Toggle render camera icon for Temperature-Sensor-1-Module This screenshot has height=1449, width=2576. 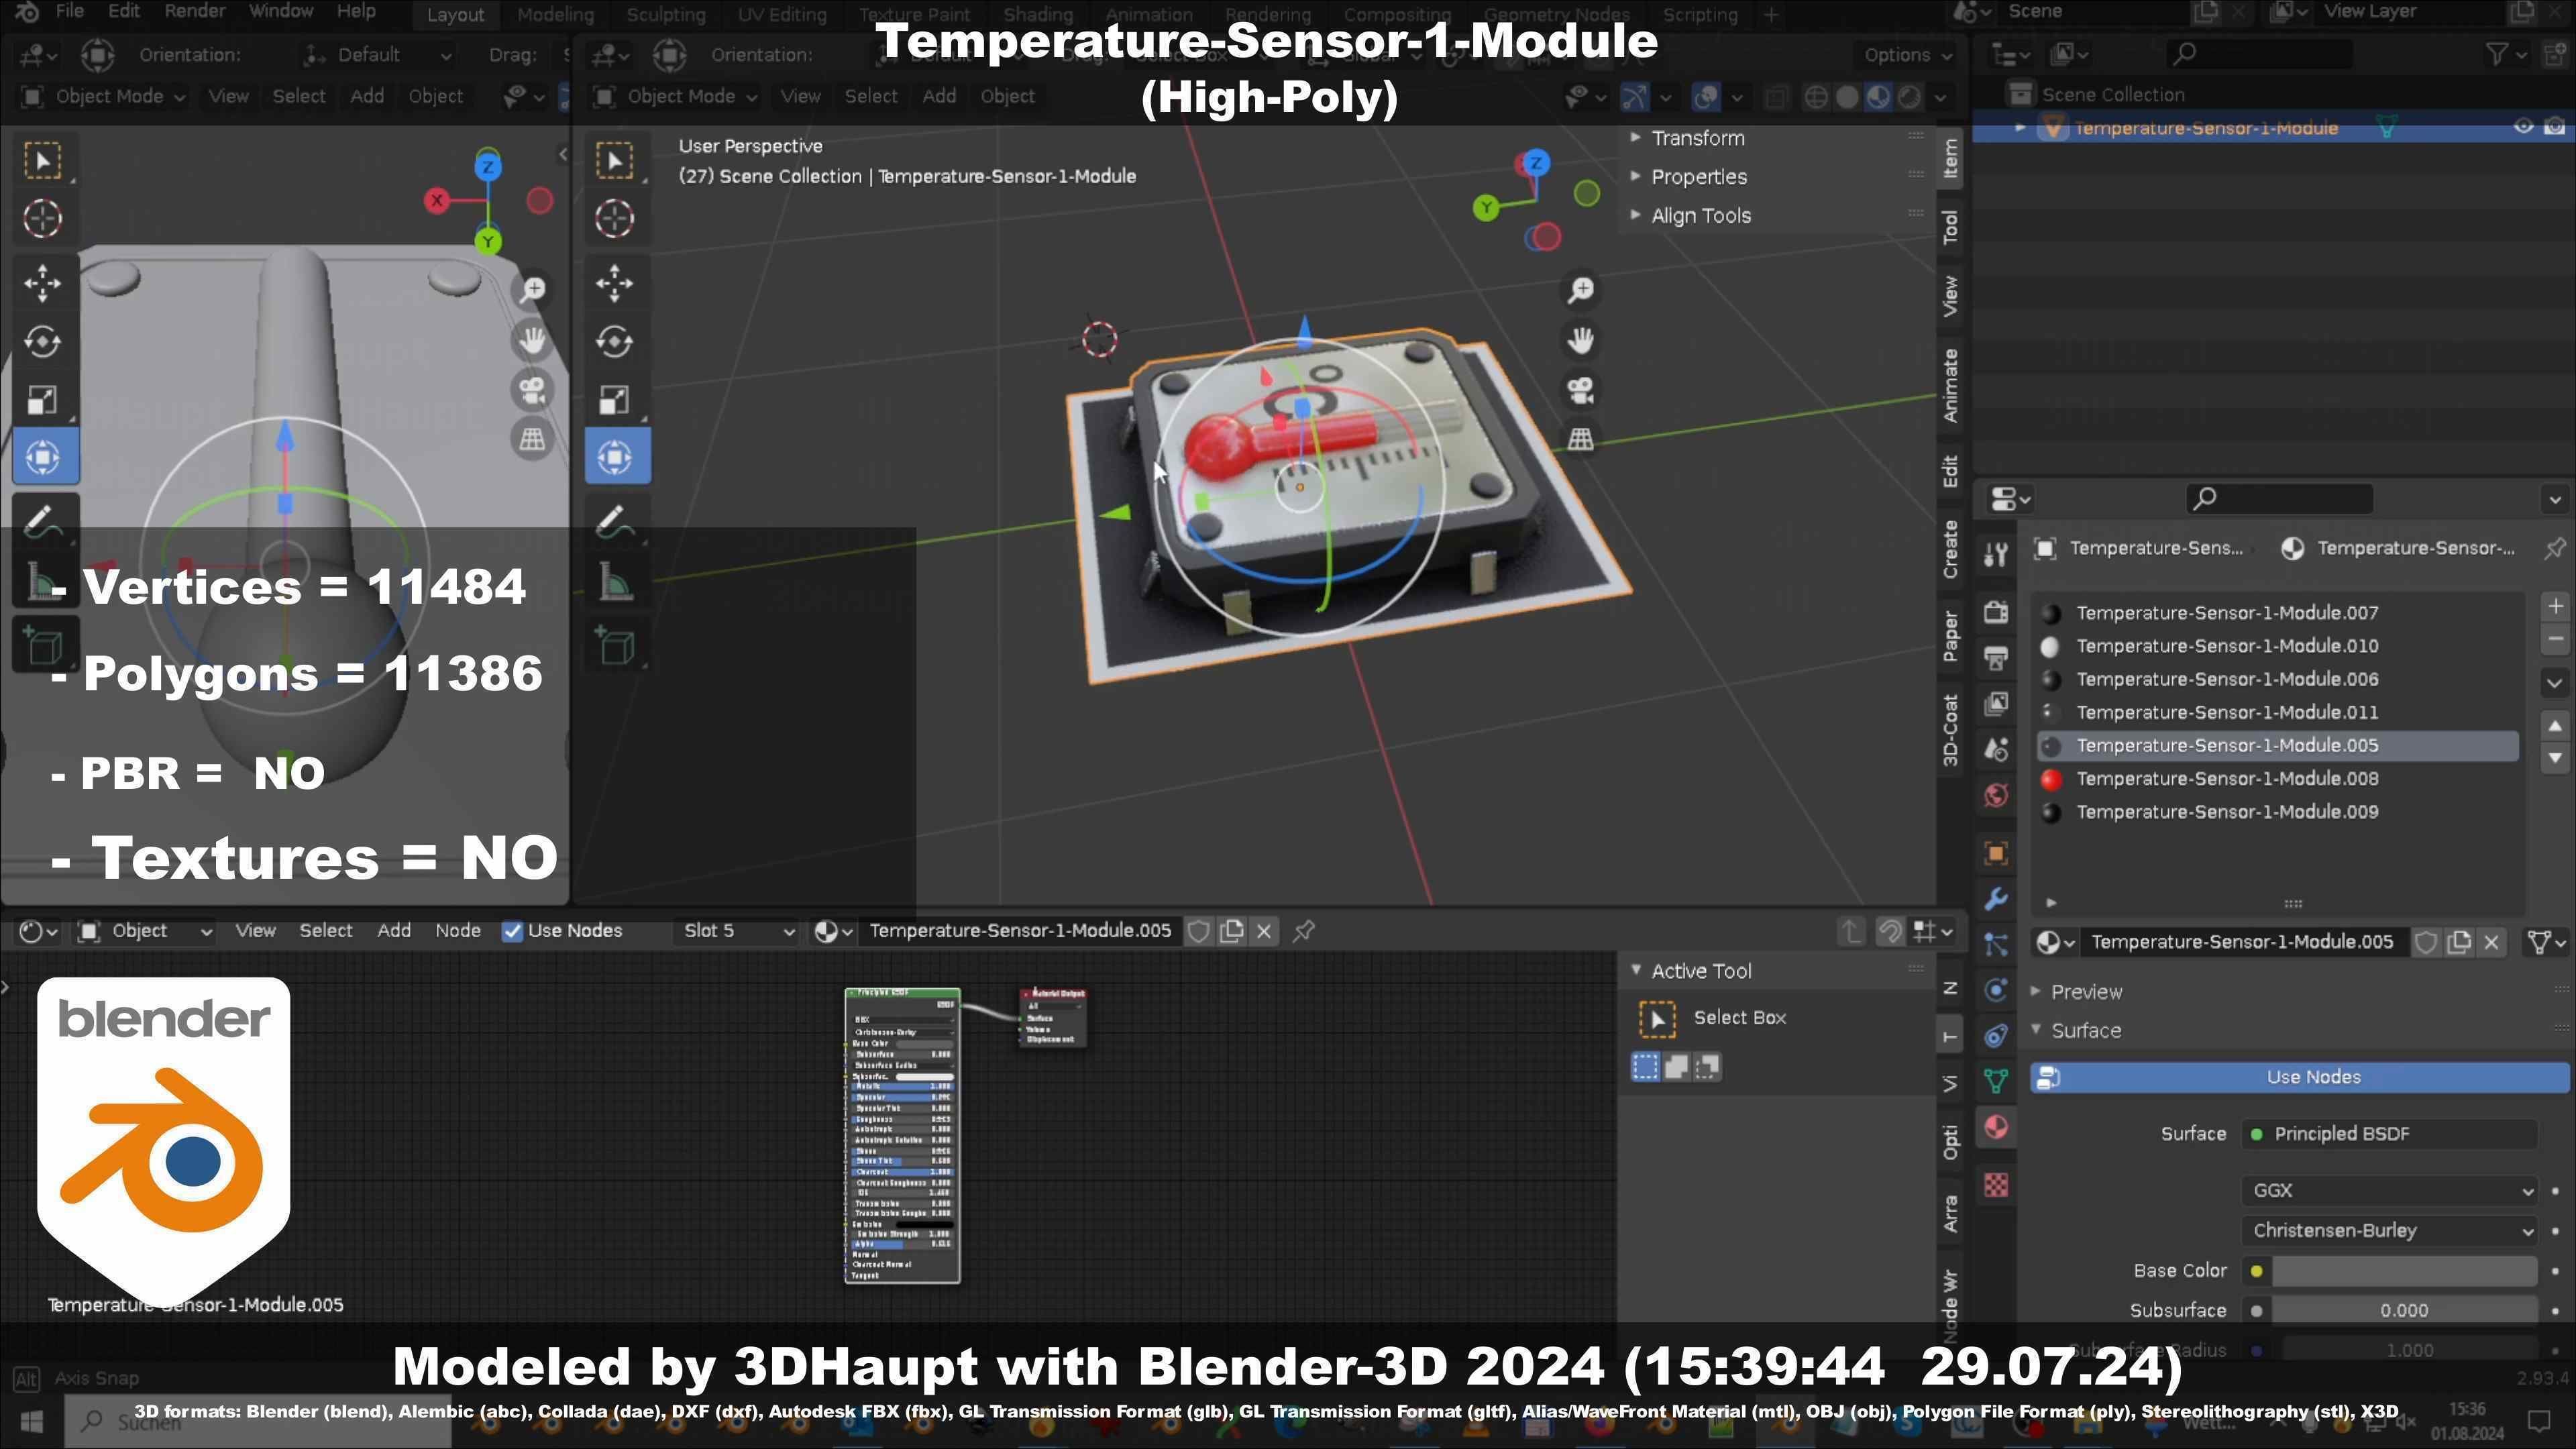(2554, 127)
